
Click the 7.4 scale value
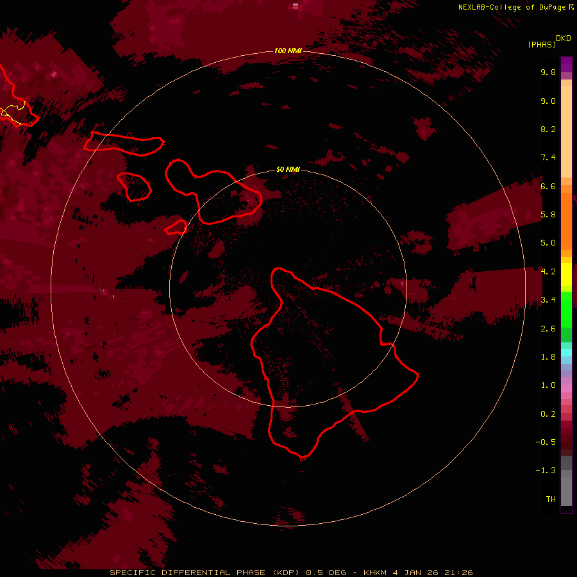click(548, 158)
